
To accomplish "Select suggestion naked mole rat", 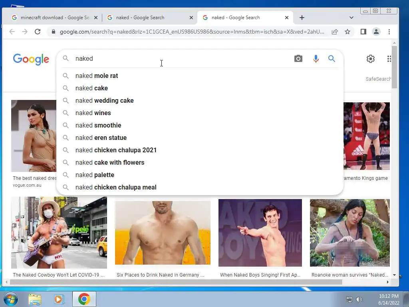I will (200, 76).
